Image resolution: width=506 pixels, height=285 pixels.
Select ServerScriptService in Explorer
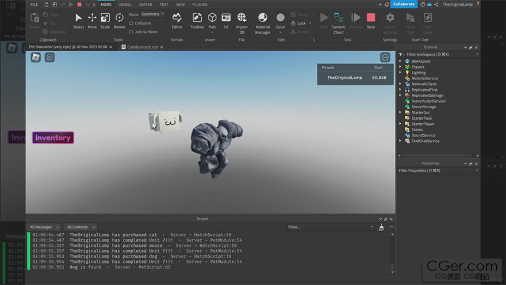click(x=428, y=101)
